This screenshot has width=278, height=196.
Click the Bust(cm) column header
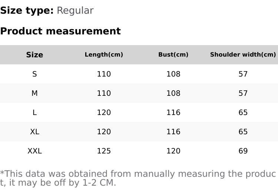[x=173, y=55]
